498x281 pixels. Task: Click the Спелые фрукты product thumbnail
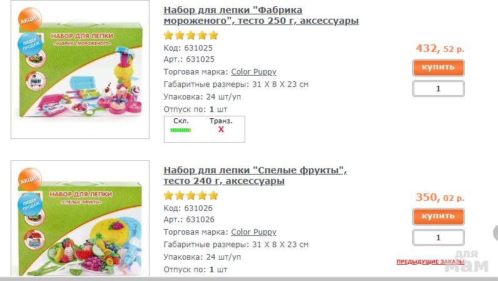click(x=80, y=218)
